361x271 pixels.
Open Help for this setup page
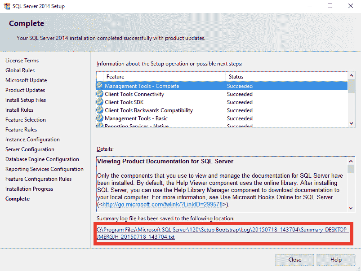point(335,259)
